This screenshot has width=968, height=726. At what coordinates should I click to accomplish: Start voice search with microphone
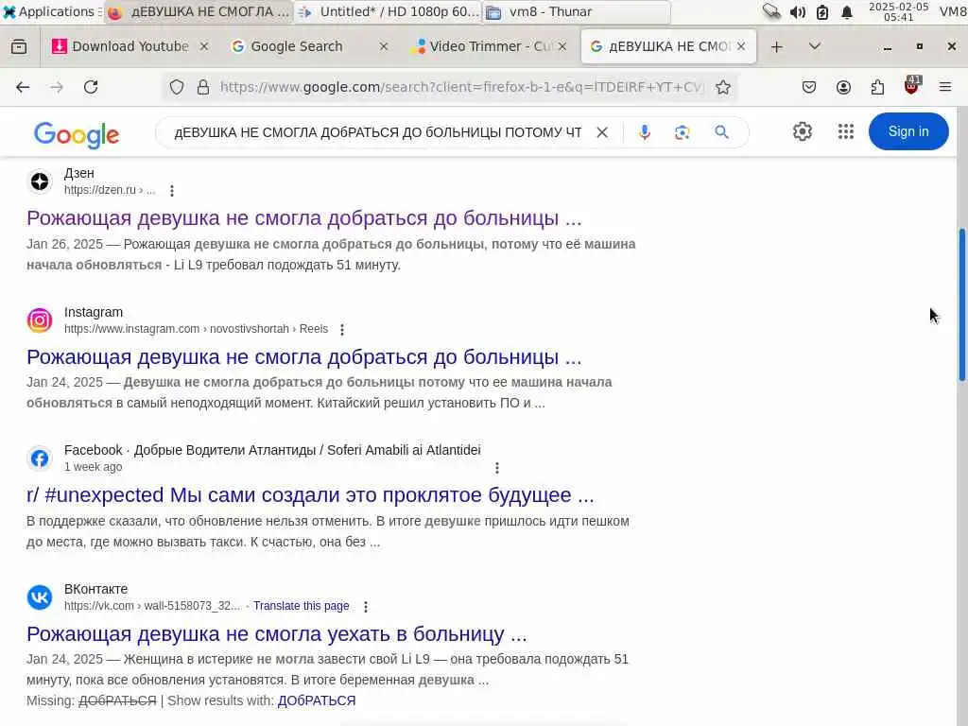(645, 132)
